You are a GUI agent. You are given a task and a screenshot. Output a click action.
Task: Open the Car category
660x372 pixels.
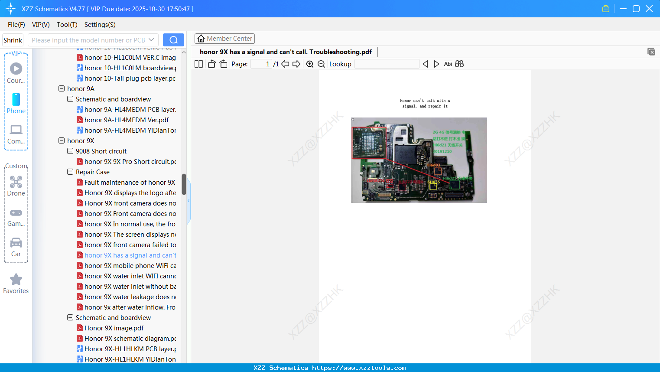pos(16,247)
